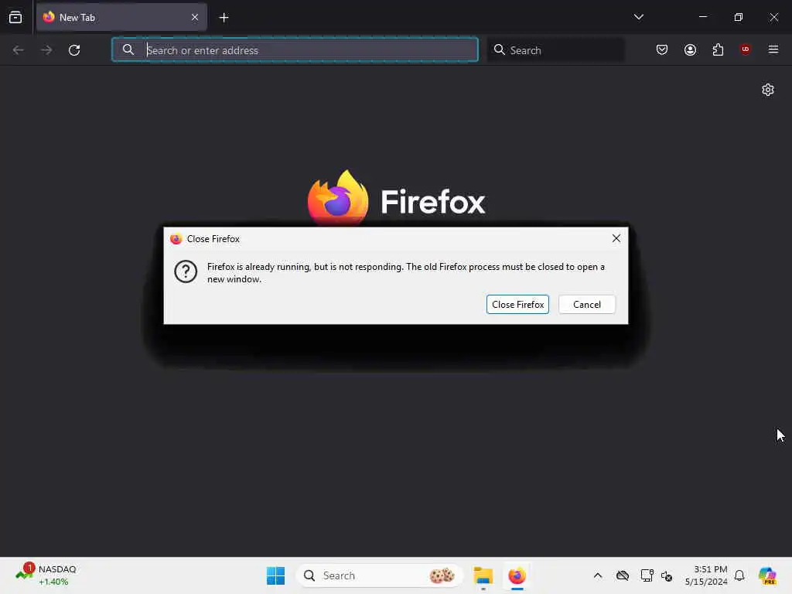Click the muted volume tray icon
The height and width of the screenshot is (594, 792).
coord(667,575)
